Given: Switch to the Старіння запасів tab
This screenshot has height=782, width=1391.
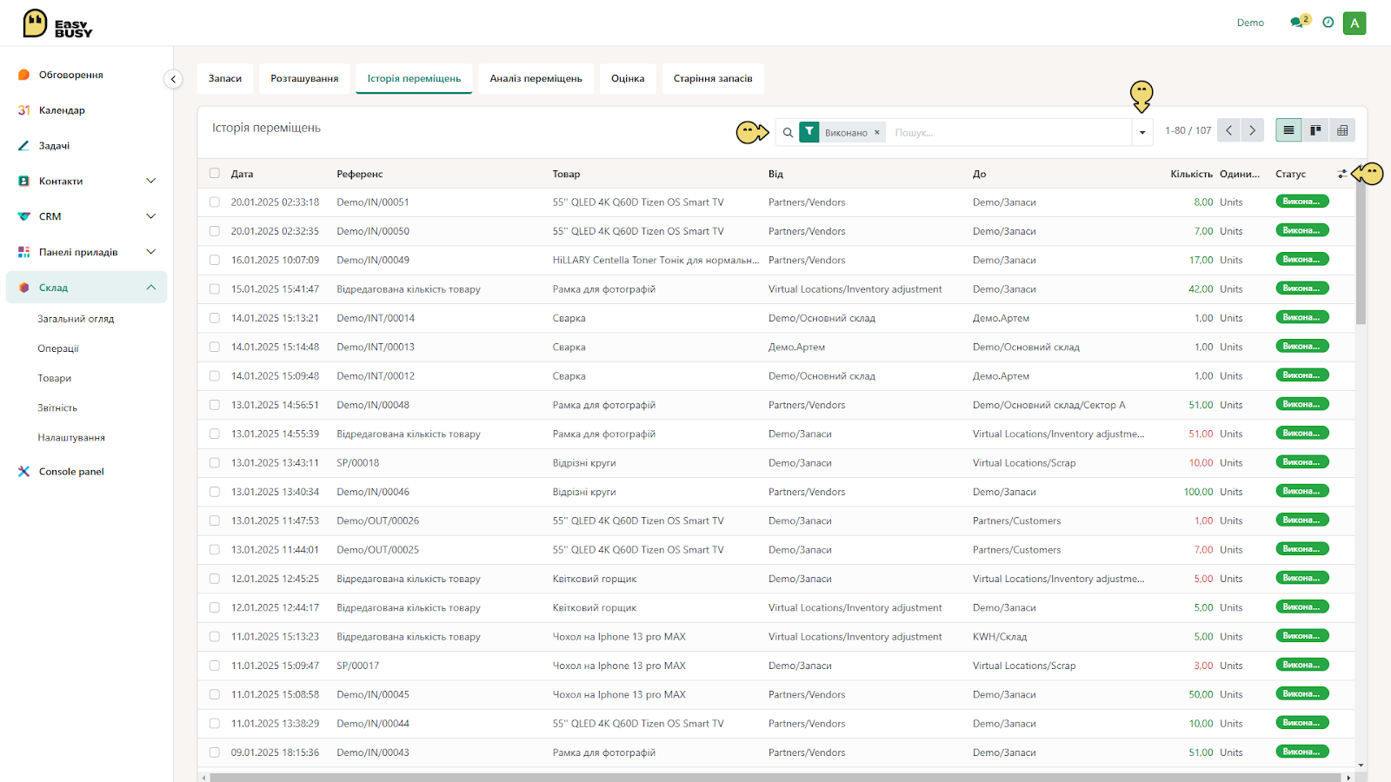Looking at the screenshot, I should pyautogui.click(x=713, y=78).
